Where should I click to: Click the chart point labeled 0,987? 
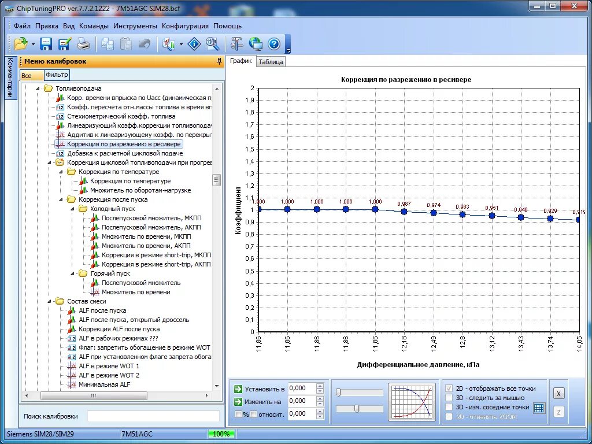tap(404, 212)
